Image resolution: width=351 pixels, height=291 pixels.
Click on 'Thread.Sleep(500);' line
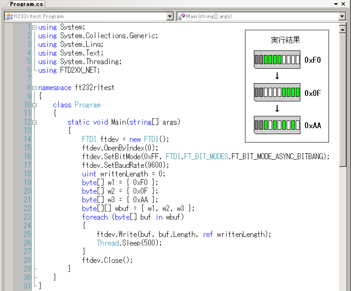129,243
